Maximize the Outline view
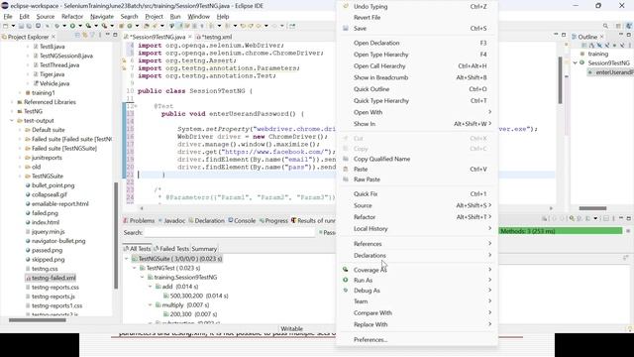Viewport: 634px width, 357px height. pyautogui.click(x=629, y=36)
